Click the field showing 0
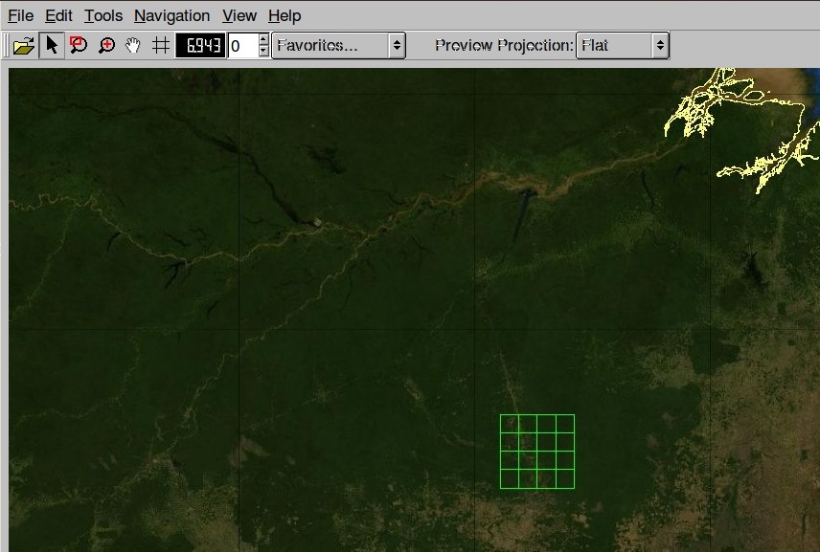 [x=242, y=44]
